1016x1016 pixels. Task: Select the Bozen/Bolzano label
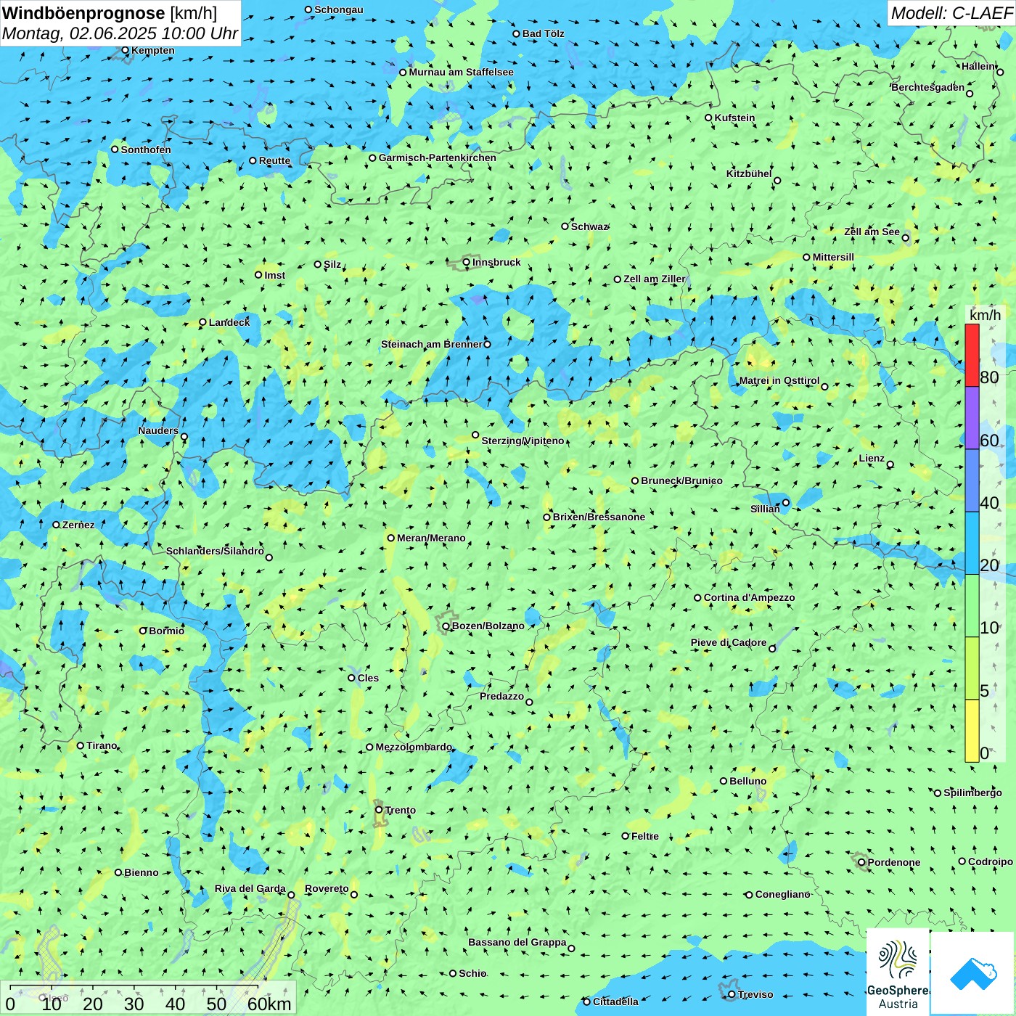coord(488,626)
